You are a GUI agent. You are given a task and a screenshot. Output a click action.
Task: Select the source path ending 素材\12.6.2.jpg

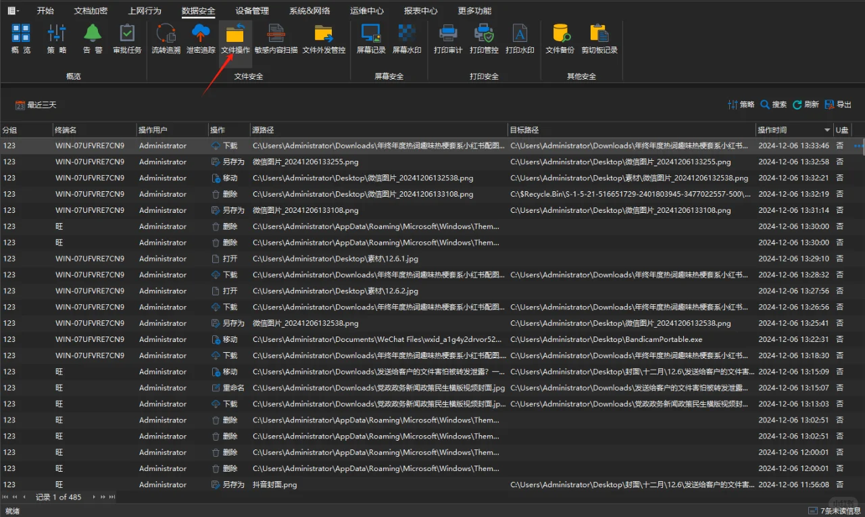pyautogui.click(x=336, y=291)
